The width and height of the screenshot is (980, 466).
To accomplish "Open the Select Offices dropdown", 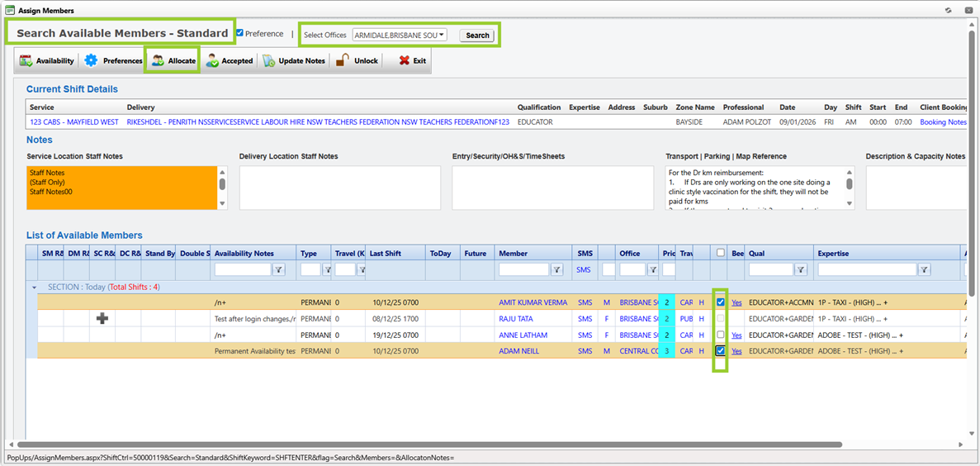I will pos(400,35).
